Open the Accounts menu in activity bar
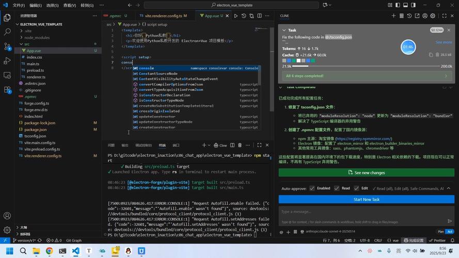 point(7,216)
